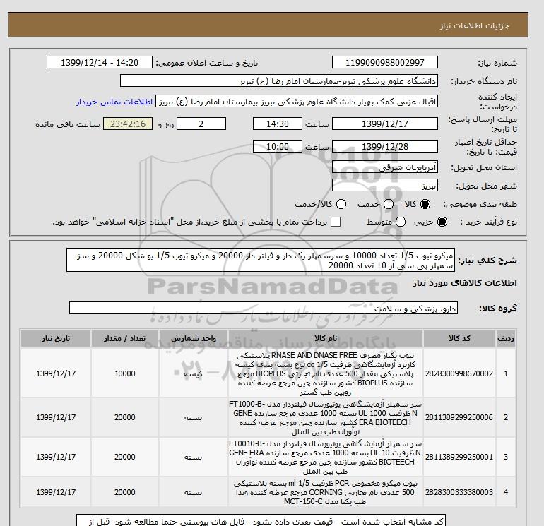Click need date 1399/12/17 in row 4

pos(56,492)
